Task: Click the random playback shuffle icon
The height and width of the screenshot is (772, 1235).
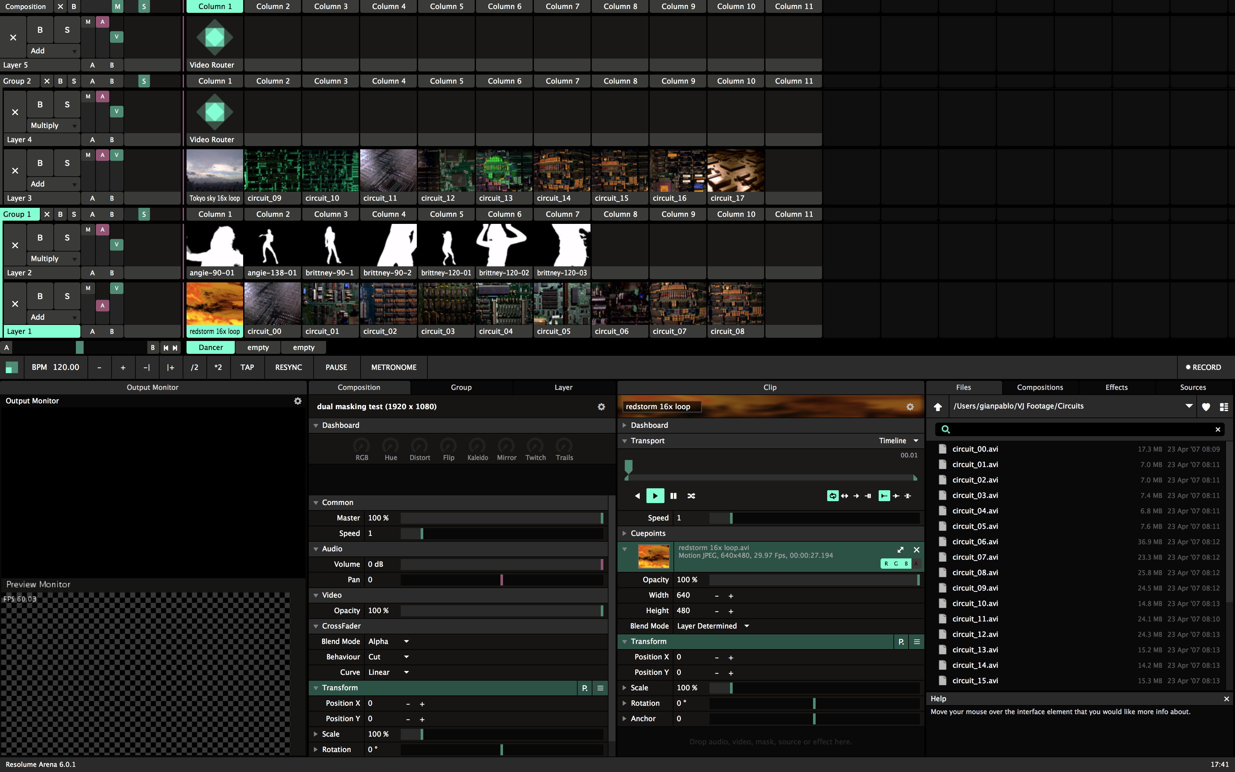Action: click(x=691, y=496)
